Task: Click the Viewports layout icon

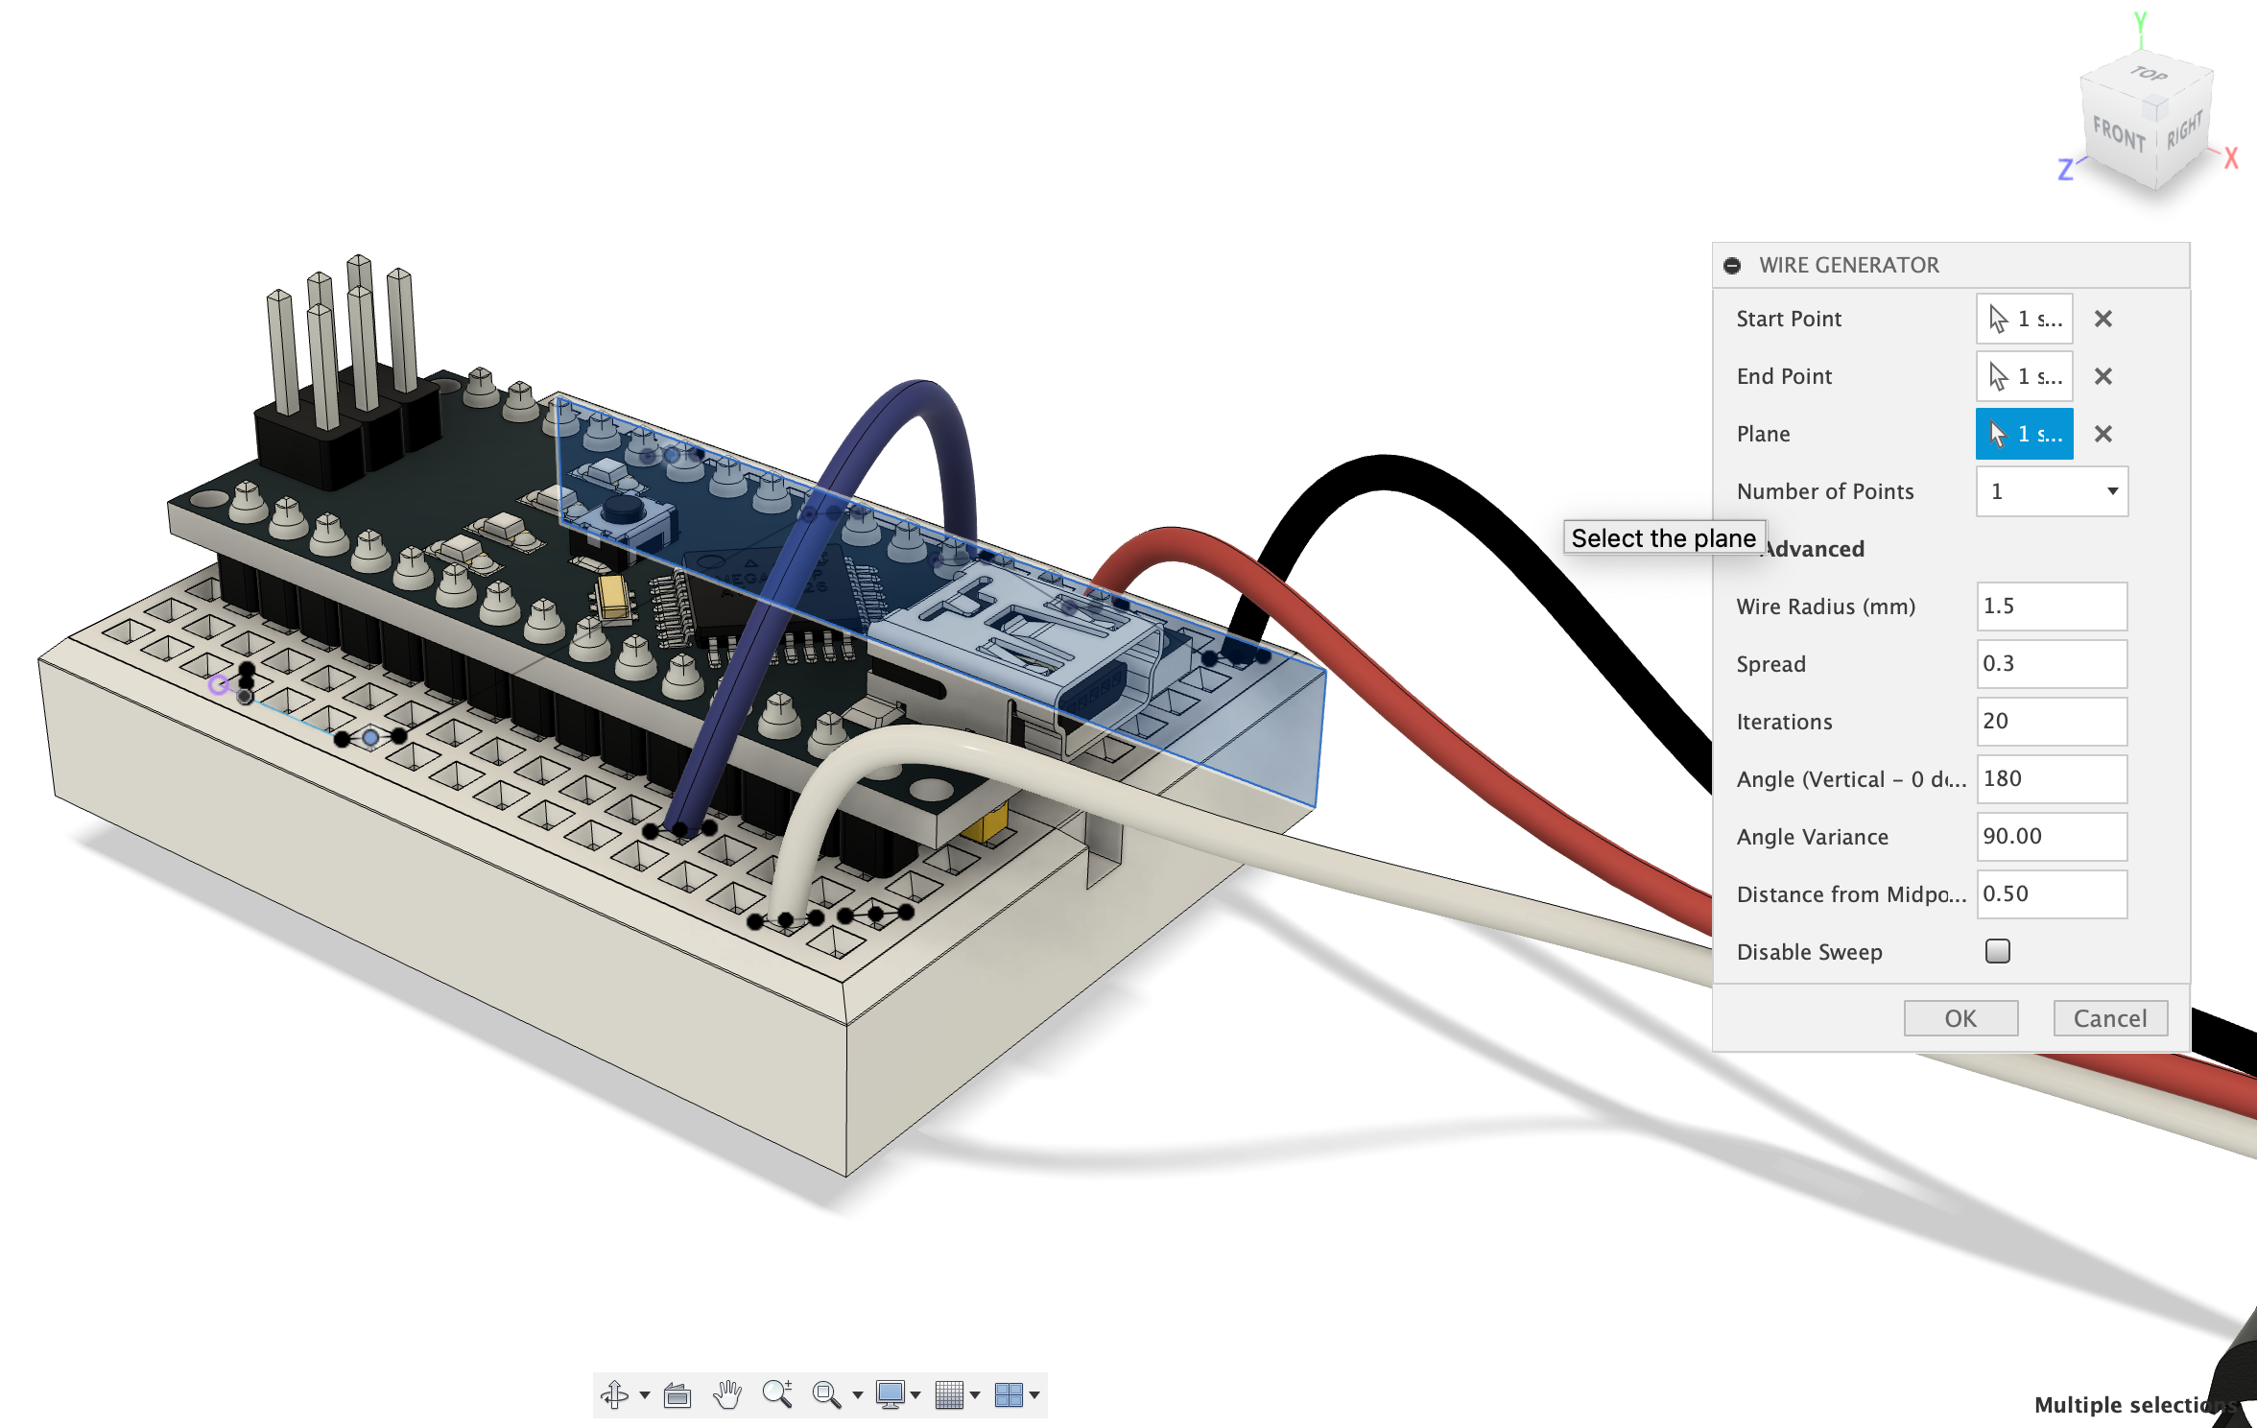Action: tap(1008, 1394)
